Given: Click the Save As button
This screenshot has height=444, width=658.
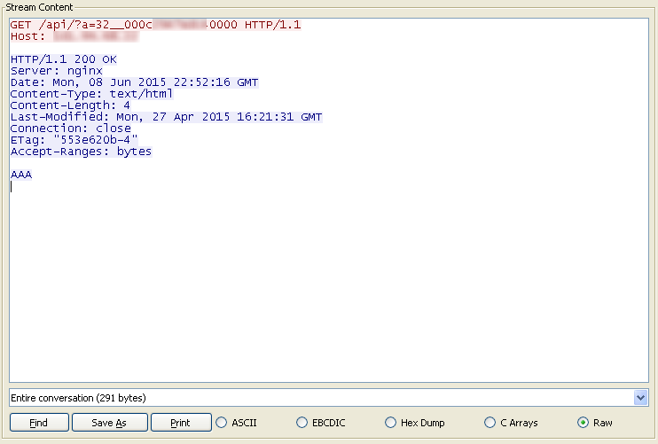Looking at the screenshot, I should tap(110, 422).
